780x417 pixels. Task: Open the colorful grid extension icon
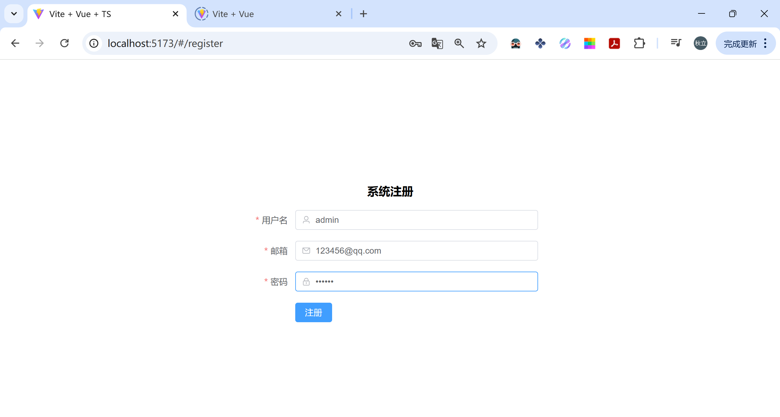coord(589,43)
